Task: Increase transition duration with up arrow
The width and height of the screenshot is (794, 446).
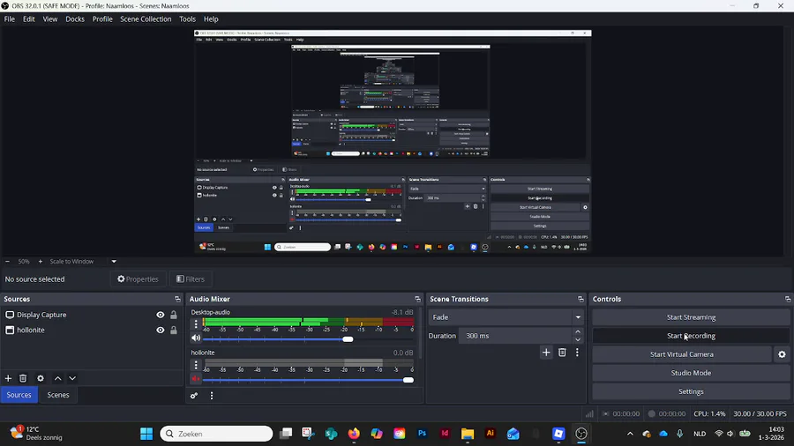Action: click(578, 331)
